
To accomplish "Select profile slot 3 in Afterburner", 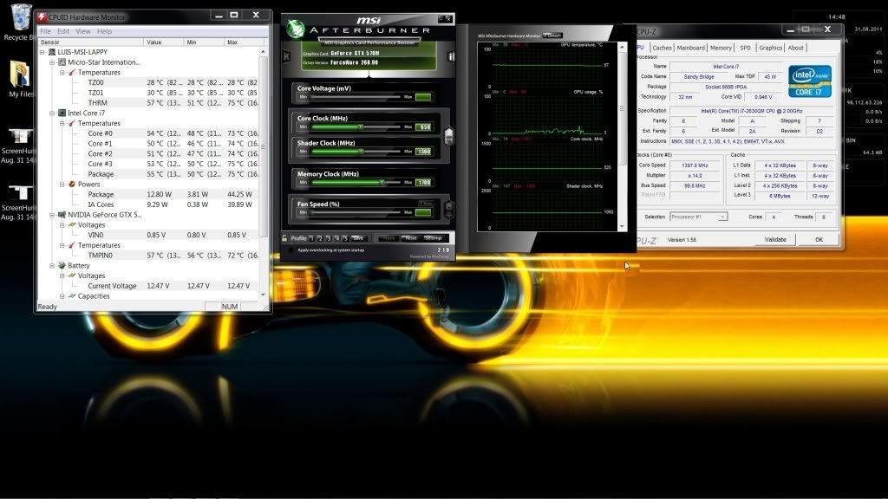I will (329, 238).
